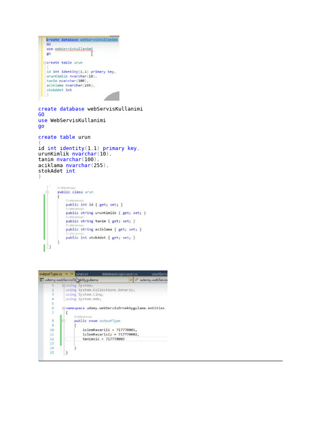321x428 pixels.
Task: Click 'tanim nvarchar(100),' document line
Action: (x=69, y=159)
